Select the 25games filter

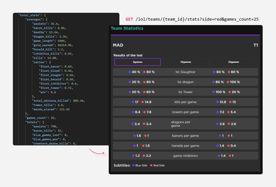pyautogui.click(x=234, y=62)
